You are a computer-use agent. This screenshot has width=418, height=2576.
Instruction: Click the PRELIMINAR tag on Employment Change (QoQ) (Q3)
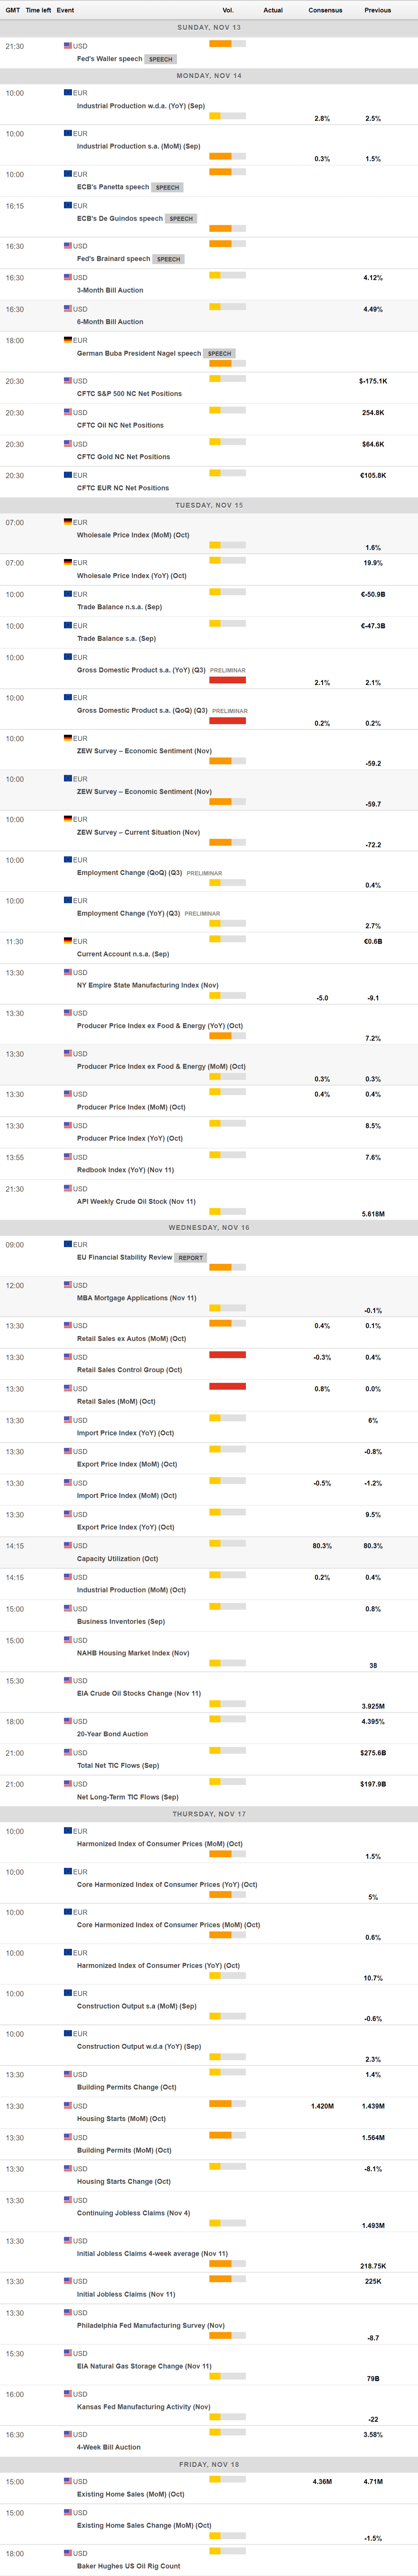click(204, 873)
